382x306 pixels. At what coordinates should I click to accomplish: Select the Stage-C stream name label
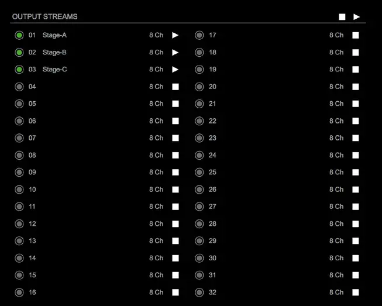(54, 70)
